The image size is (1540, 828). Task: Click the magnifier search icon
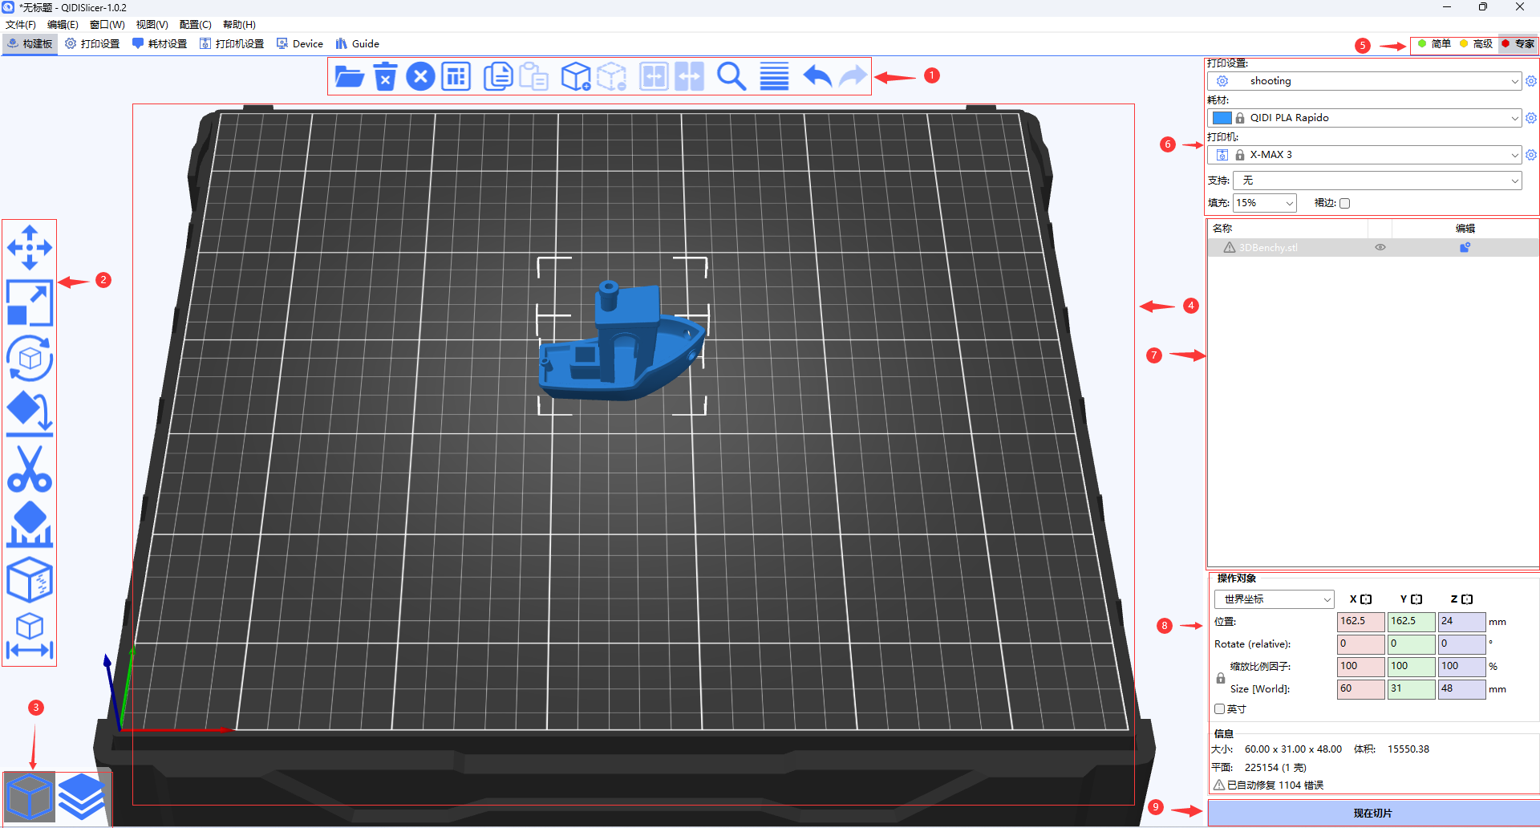coord(731,77)
